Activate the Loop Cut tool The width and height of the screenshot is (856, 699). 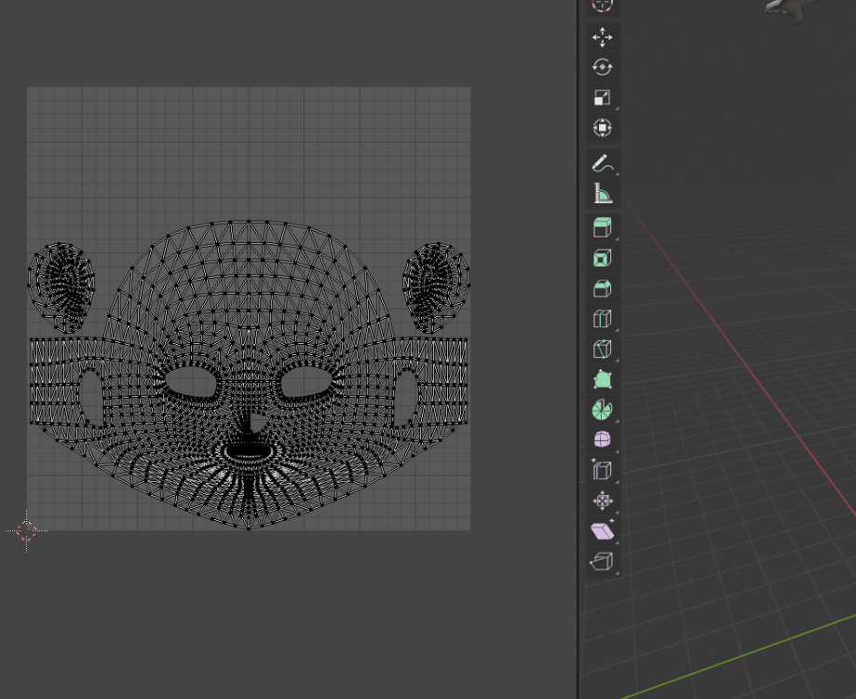point(603,319)
